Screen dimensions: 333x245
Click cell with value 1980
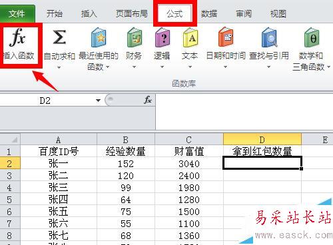coord(189,188)
